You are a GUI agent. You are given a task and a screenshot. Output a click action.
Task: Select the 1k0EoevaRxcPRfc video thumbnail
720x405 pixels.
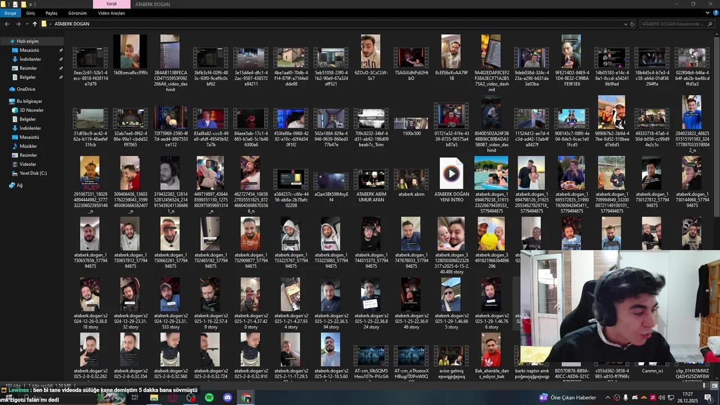click(x=130, y=56)
